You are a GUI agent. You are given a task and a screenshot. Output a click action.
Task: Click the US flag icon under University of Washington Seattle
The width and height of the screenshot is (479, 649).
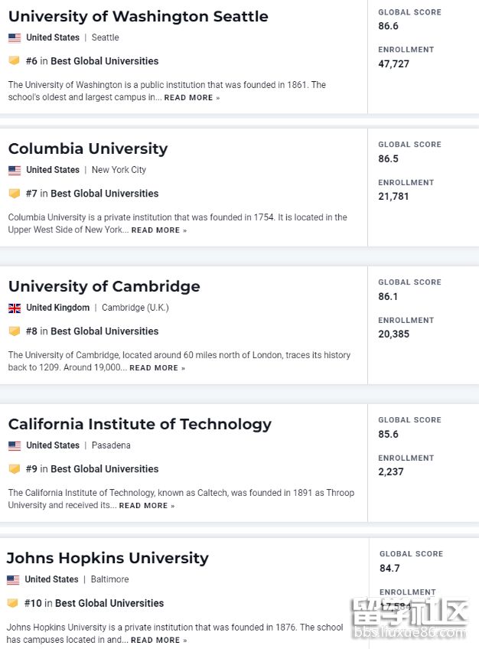tap(15, 38)
